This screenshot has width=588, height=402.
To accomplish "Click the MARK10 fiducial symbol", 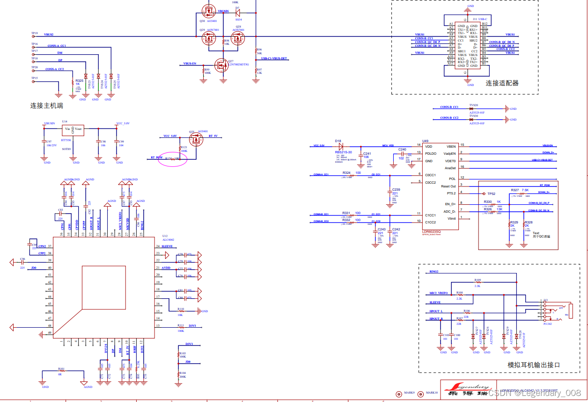I will coord(420,394).
